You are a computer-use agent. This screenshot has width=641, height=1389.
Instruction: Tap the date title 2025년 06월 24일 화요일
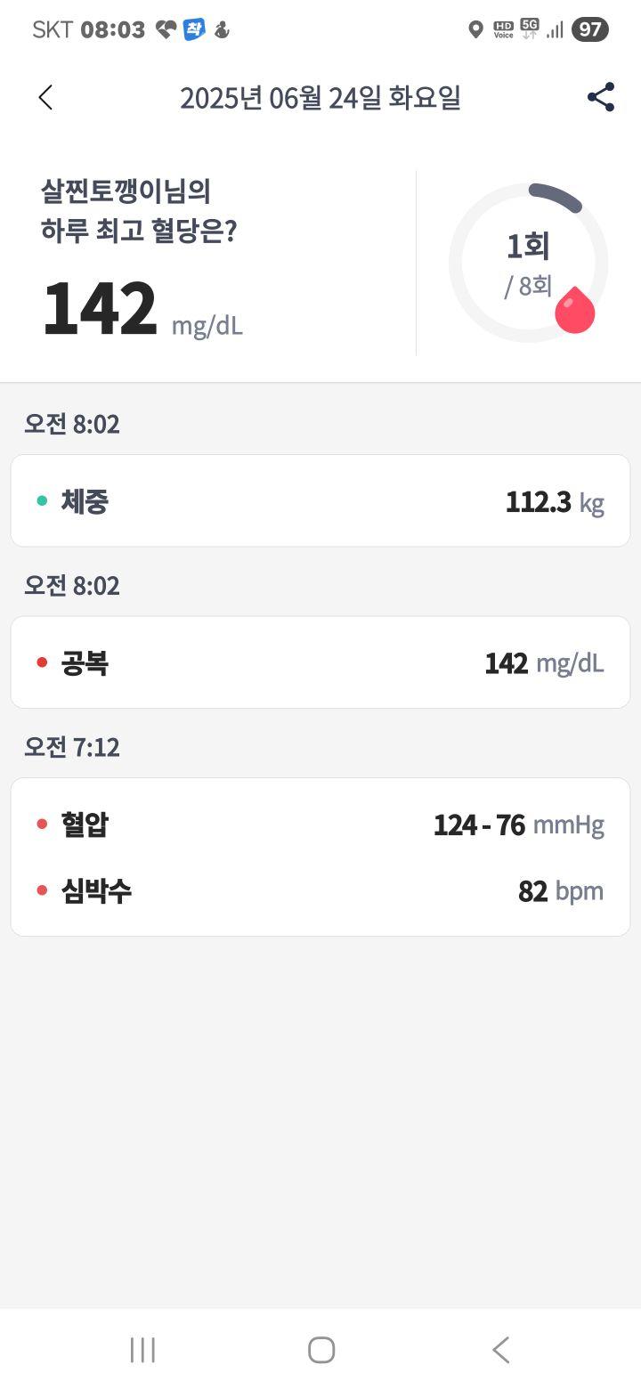click(x=320, y=98)
